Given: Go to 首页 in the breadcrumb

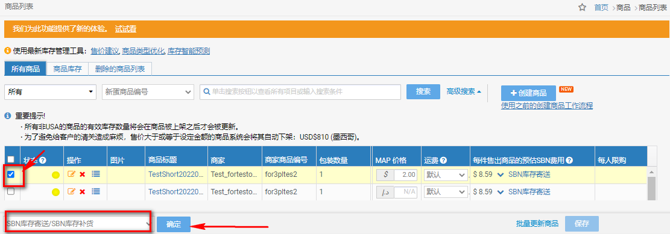Looking at the screenshot, I should pyautogui.click(x=601, y=7).
